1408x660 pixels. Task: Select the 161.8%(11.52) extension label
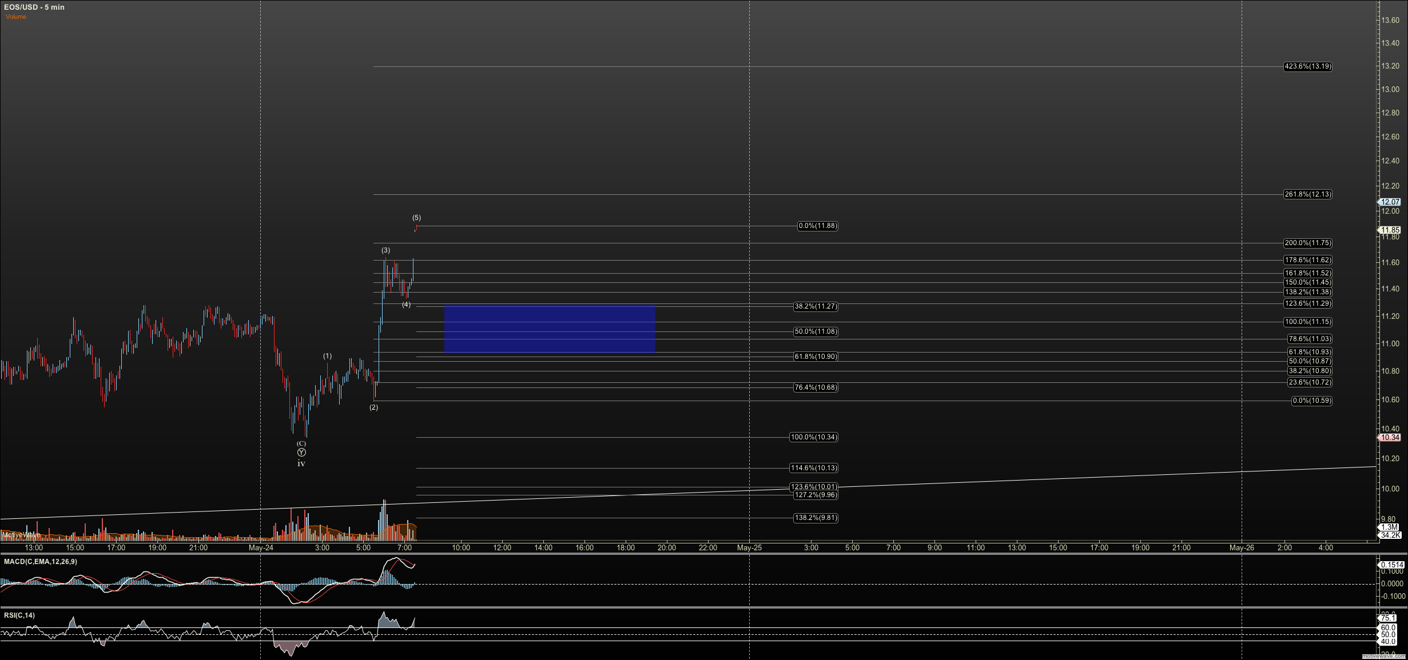[x=1308, y=273]
